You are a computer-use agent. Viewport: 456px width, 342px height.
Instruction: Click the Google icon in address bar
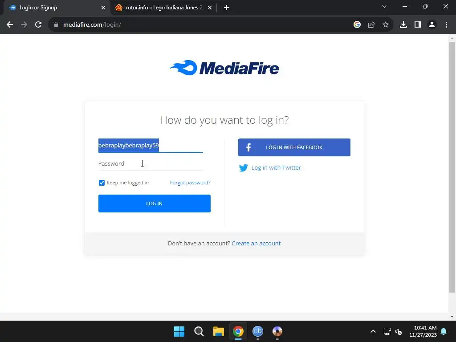point(357,25)
